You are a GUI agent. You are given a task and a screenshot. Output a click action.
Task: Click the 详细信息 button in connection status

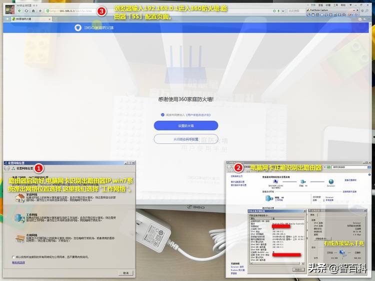tap(323, 238)
